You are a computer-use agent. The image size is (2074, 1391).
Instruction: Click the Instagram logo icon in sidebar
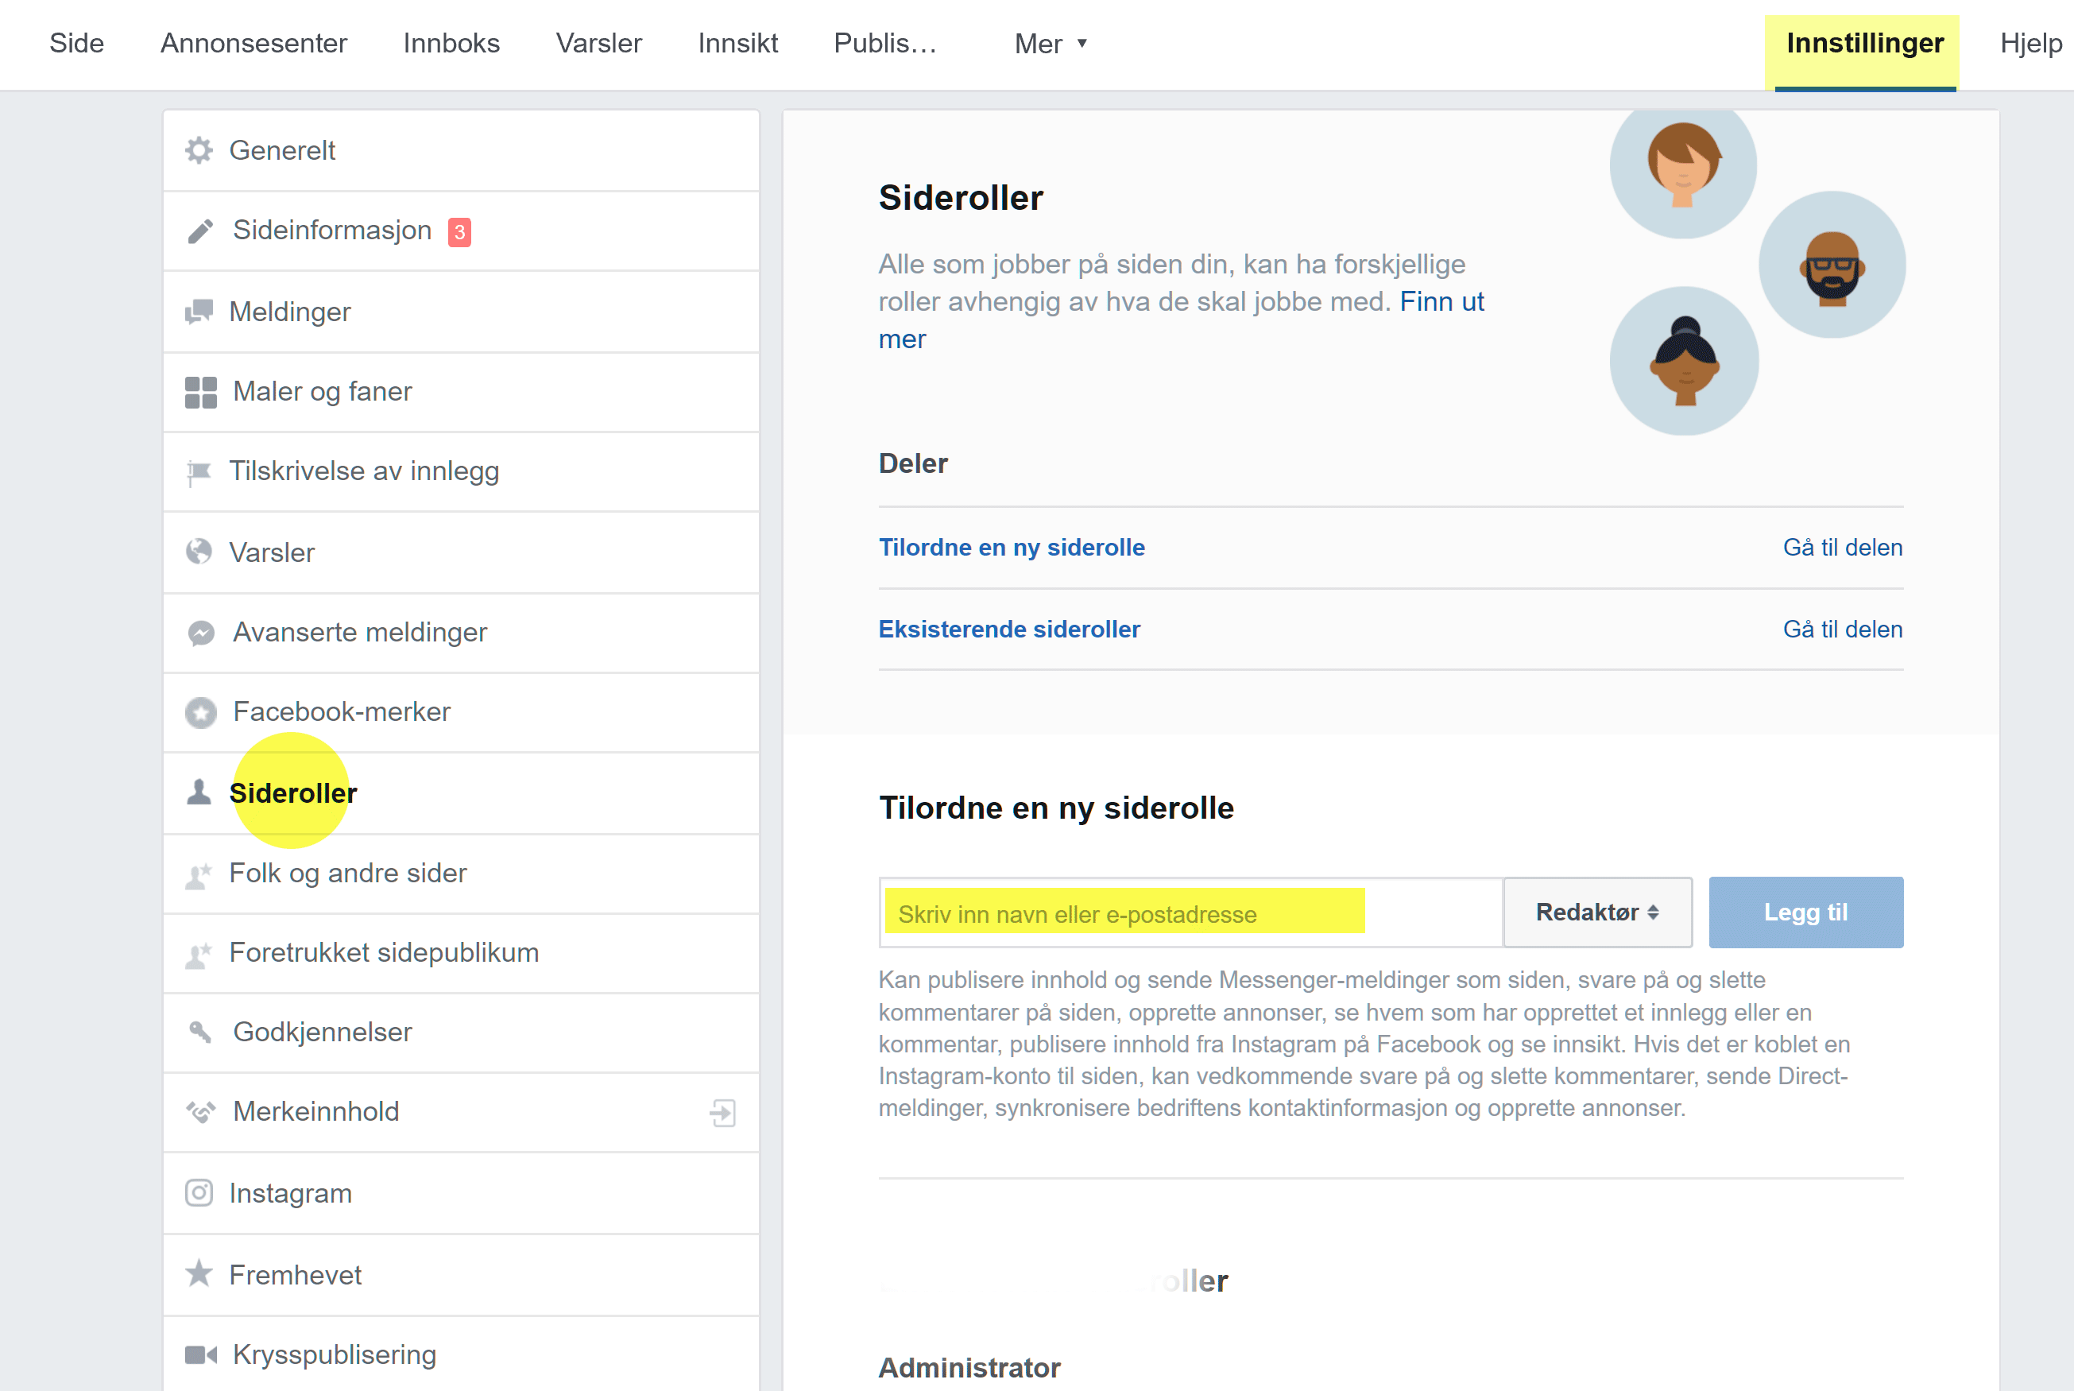(x=199, y=1193)
